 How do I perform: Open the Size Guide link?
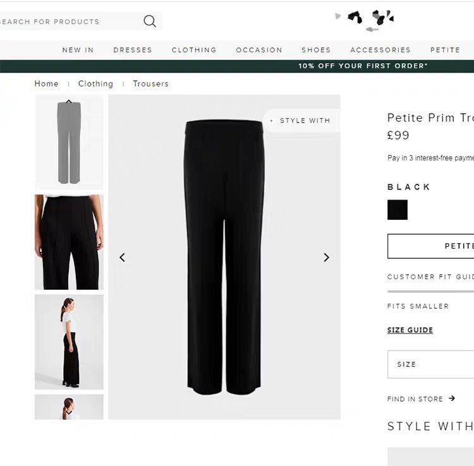[410, 330]
